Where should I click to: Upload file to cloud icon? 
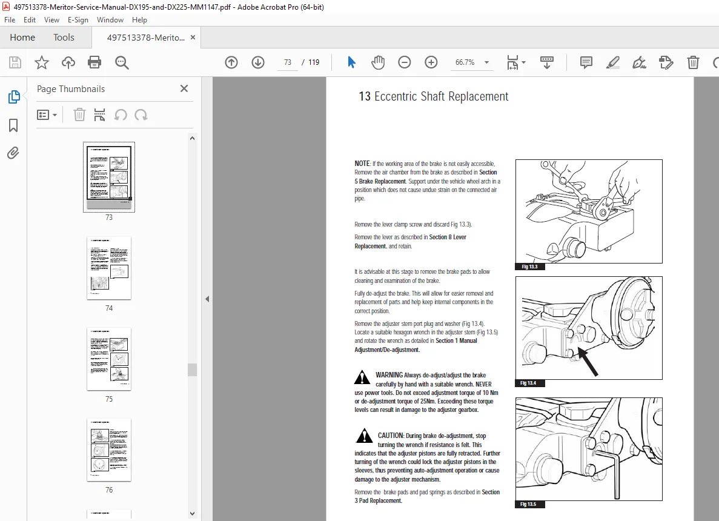[68, 62]
